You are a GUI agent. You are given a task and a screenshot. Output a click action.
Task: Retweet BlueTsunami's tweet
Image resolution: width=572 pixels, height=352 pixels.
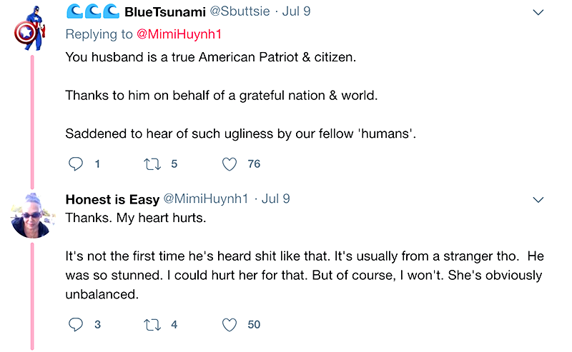152,164
